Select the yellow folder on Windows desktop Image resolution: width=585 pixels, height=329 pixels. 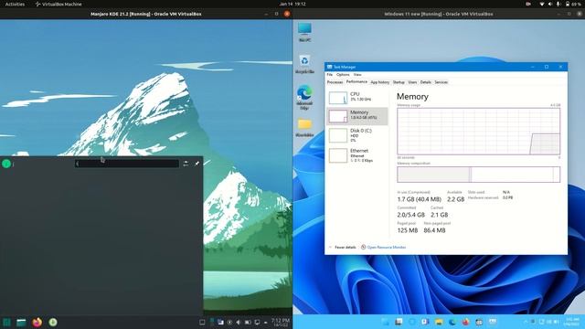click(304, 128)
